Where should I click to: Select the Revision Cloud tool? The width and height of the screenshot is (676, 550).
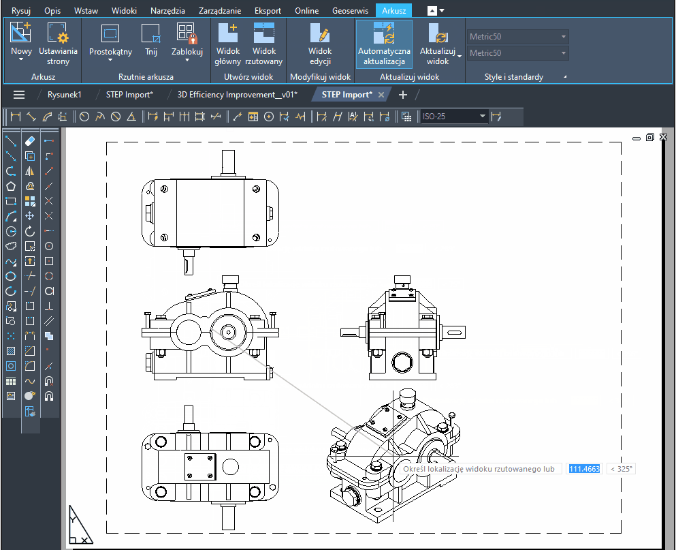(11, 246)
